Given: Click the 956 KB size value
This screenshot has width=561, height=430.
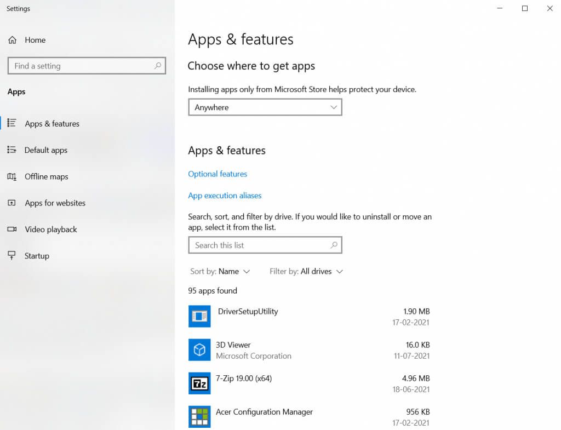Looking at the screenshot, I should (x=418, y=412).
